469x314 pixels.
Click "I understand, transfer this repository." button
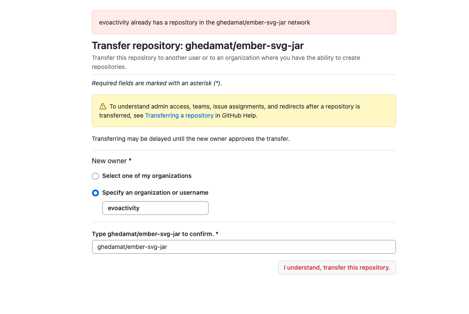pos(337,267)
